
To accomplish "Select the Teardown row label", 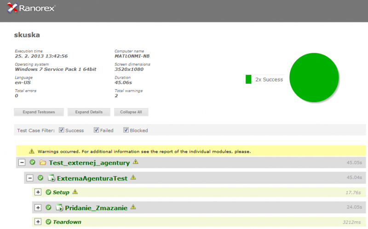I will pyautogui.click(x=67, y=222).
